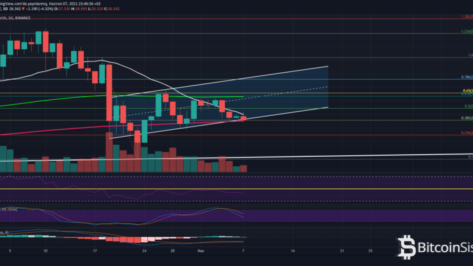This screenshot has height=266, width=473.
Task: Select date 24 on the time axis
Action: coord(144,250)
